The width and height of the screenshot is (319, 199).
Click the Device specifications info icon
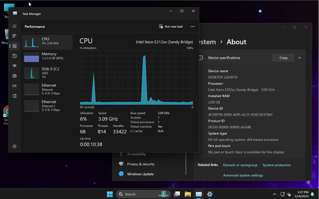point(201,58)
